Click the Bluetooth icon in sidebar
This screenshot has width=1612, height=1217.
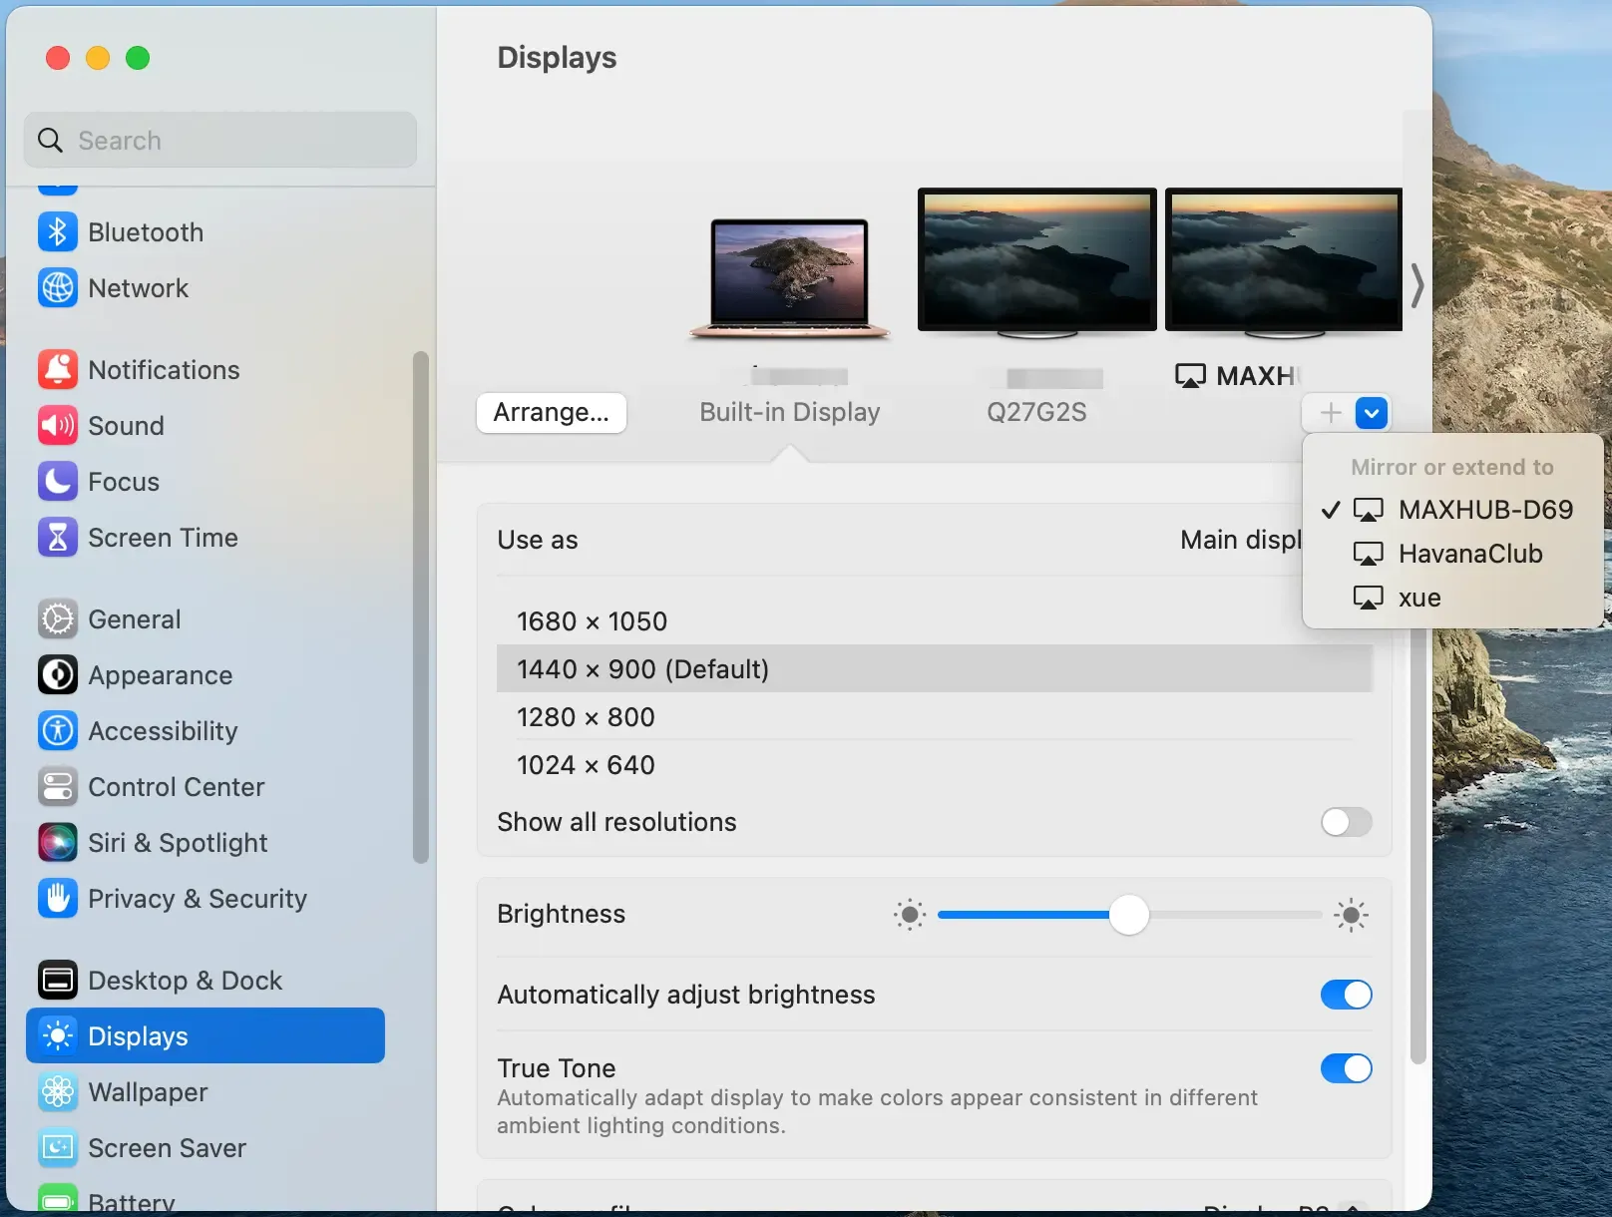(x=58, y=232)
